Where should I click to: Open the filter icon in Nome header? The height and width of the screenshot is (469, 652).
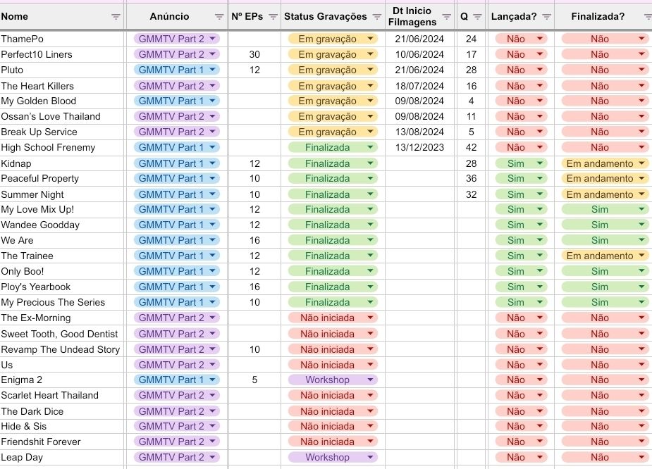click(116, 17)
